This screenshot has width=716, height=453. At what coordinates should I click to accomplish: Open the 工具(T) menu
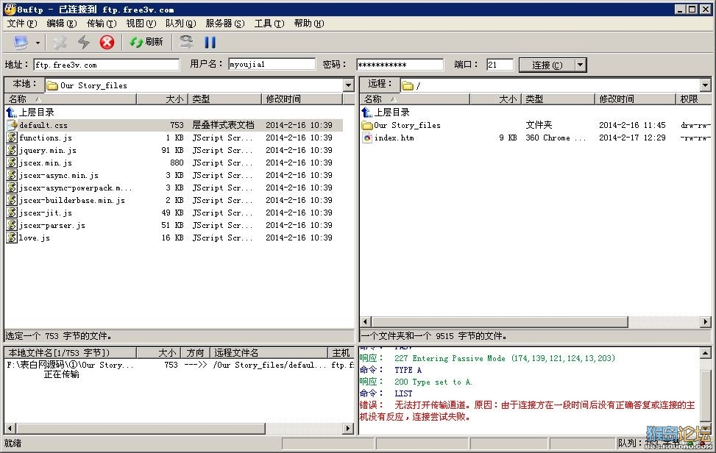tap(269, 24)
